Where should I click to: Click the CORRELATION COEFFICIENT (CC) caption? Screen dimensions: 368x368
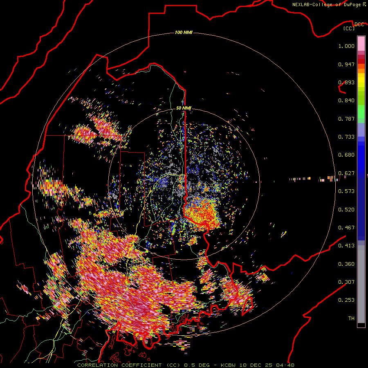pyautogui.click(x=129, y=365)
